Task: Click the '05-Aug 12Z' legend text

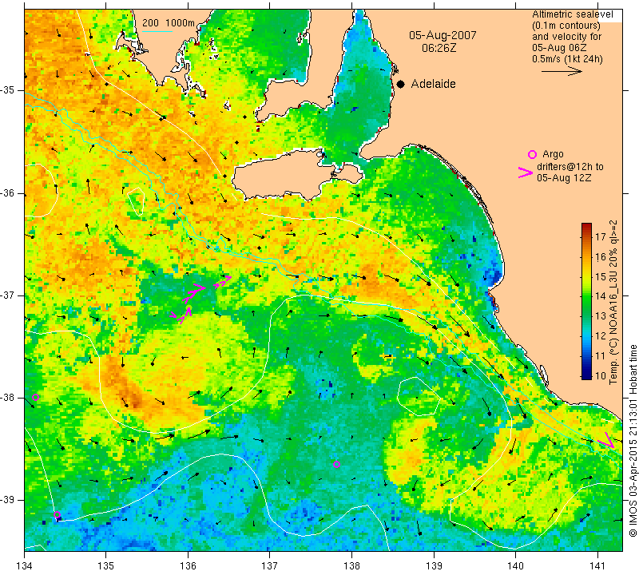Action: (564, 178)
